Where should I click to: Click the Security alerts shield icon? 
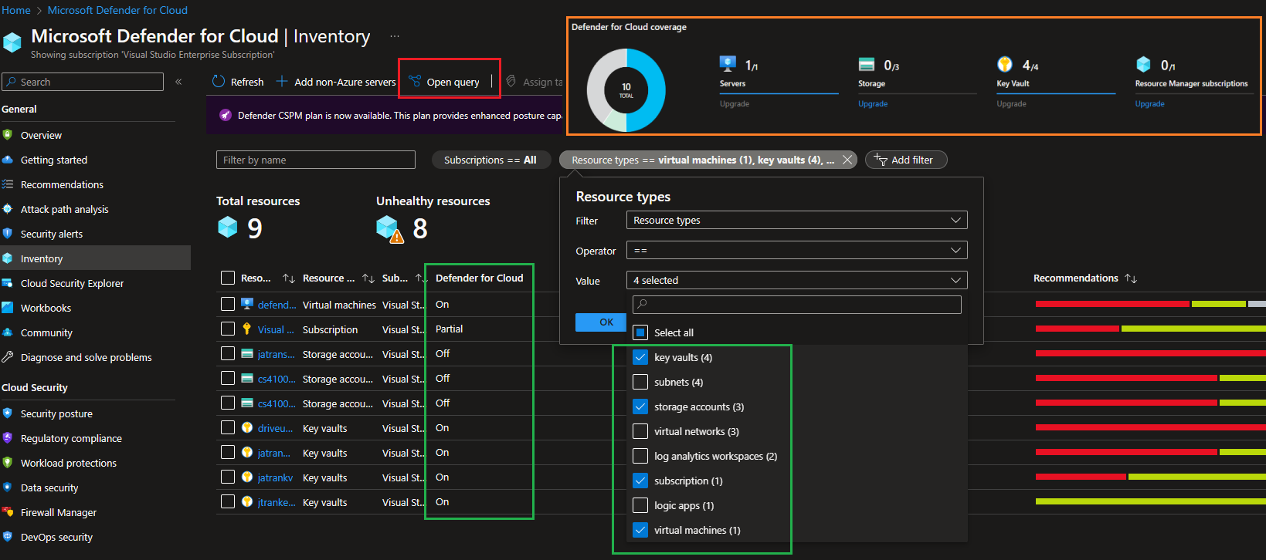pyautogui.click(x=8, y=234)
